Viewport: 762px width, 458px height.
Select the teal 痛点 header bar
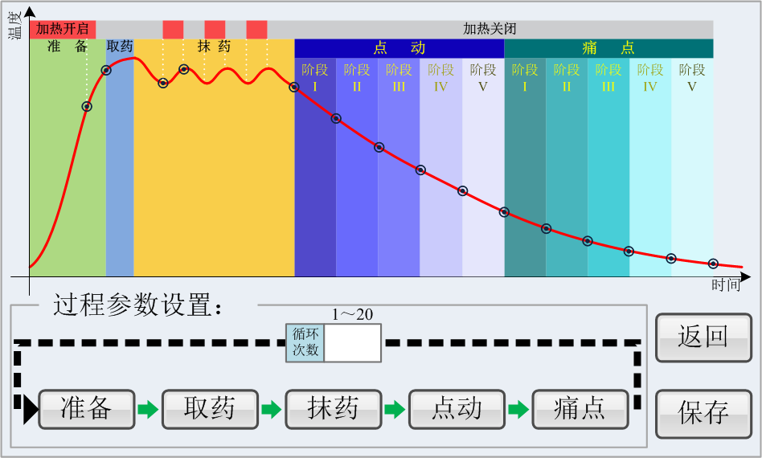(608, 48)
